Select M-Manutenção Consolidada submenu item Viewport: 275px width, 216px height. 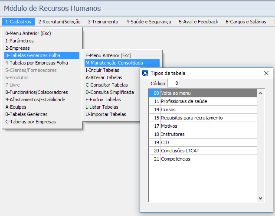(x=114, y=63)
